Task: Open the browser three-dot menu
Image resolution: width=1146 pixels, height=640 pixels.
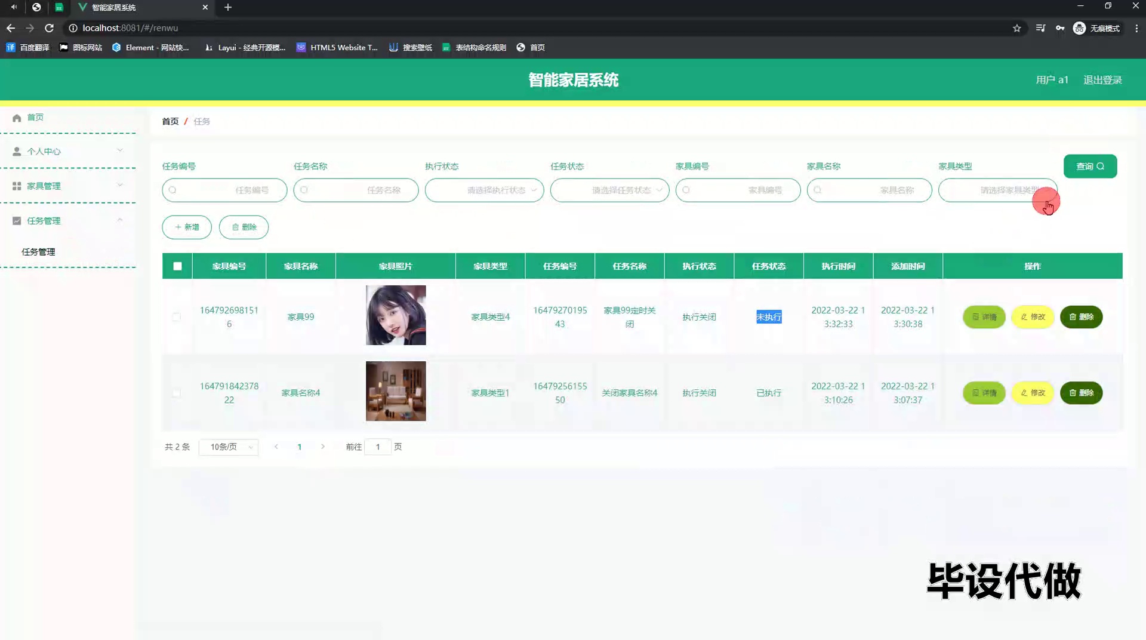Action: 1136,28
